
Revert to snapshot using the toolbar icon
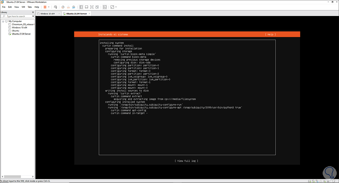[x=68, y=7]
